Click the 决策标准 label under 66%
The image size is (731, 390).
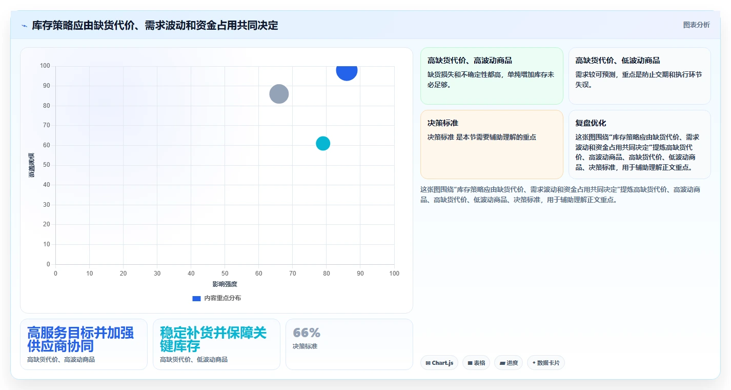(x=305, y=346)
